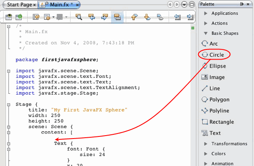Expand the Animation palette category
The width and height of the screenshot is (254, 166).
point(206,163)
